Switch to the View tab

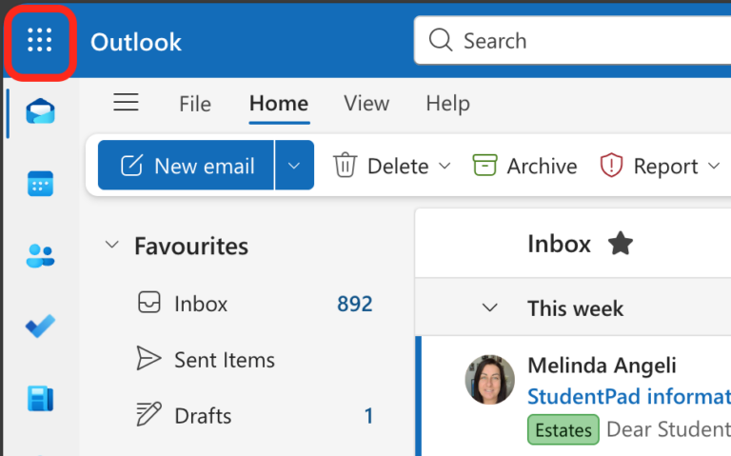tap(366, 104)
